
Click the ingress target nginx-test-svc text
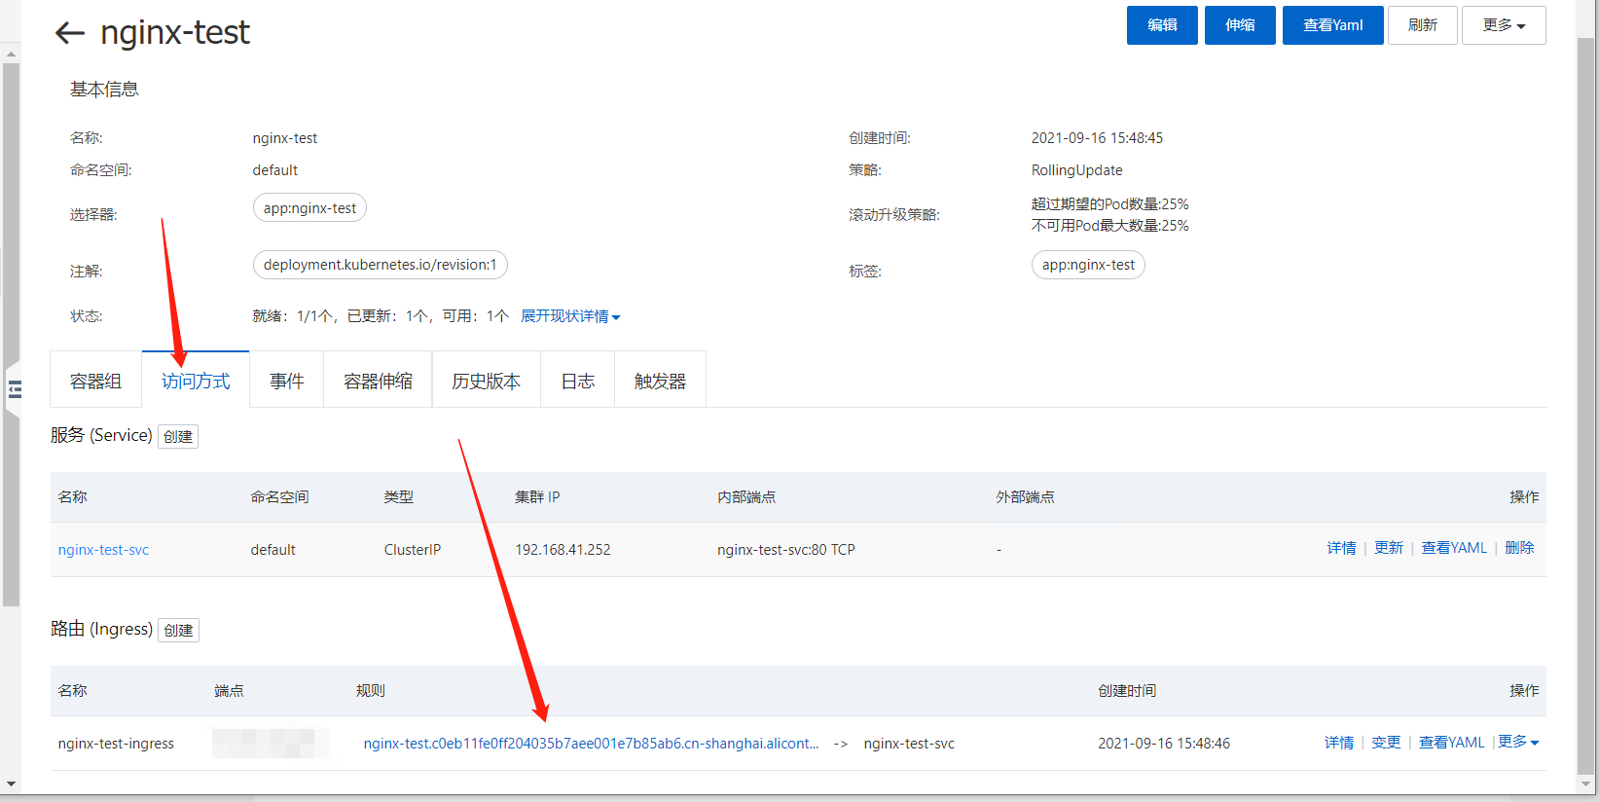(909, 744)
